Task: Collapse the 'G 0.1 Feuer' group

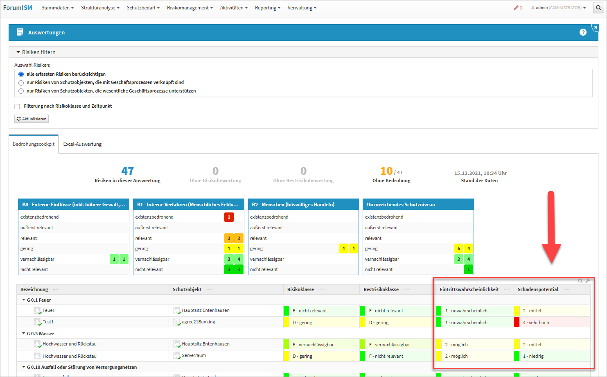Action: pyautogui.click(x=24, y=300)
